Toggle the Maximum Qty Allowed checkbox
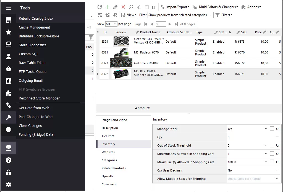This screenshot has height=192, width=283. (x=272, y=162)
